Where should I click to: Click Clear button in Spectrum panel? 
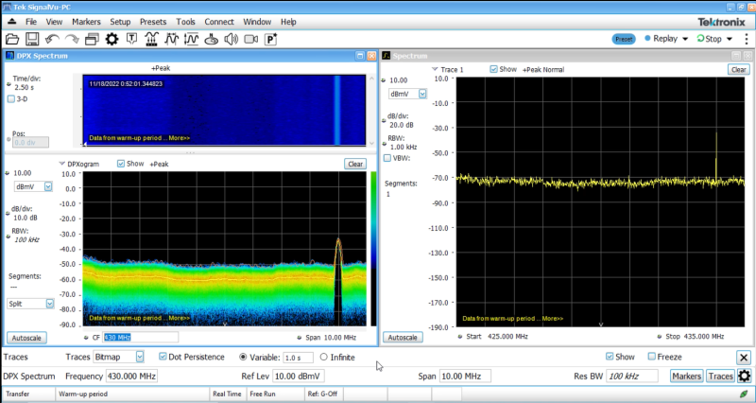(x=738, y=69)
